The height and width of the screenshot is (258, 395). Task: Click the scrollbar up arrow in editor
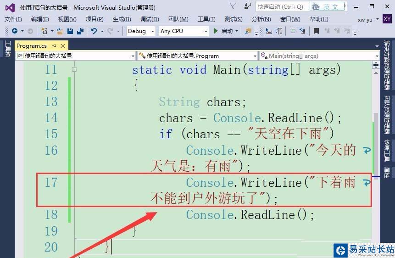click(376, 73)
